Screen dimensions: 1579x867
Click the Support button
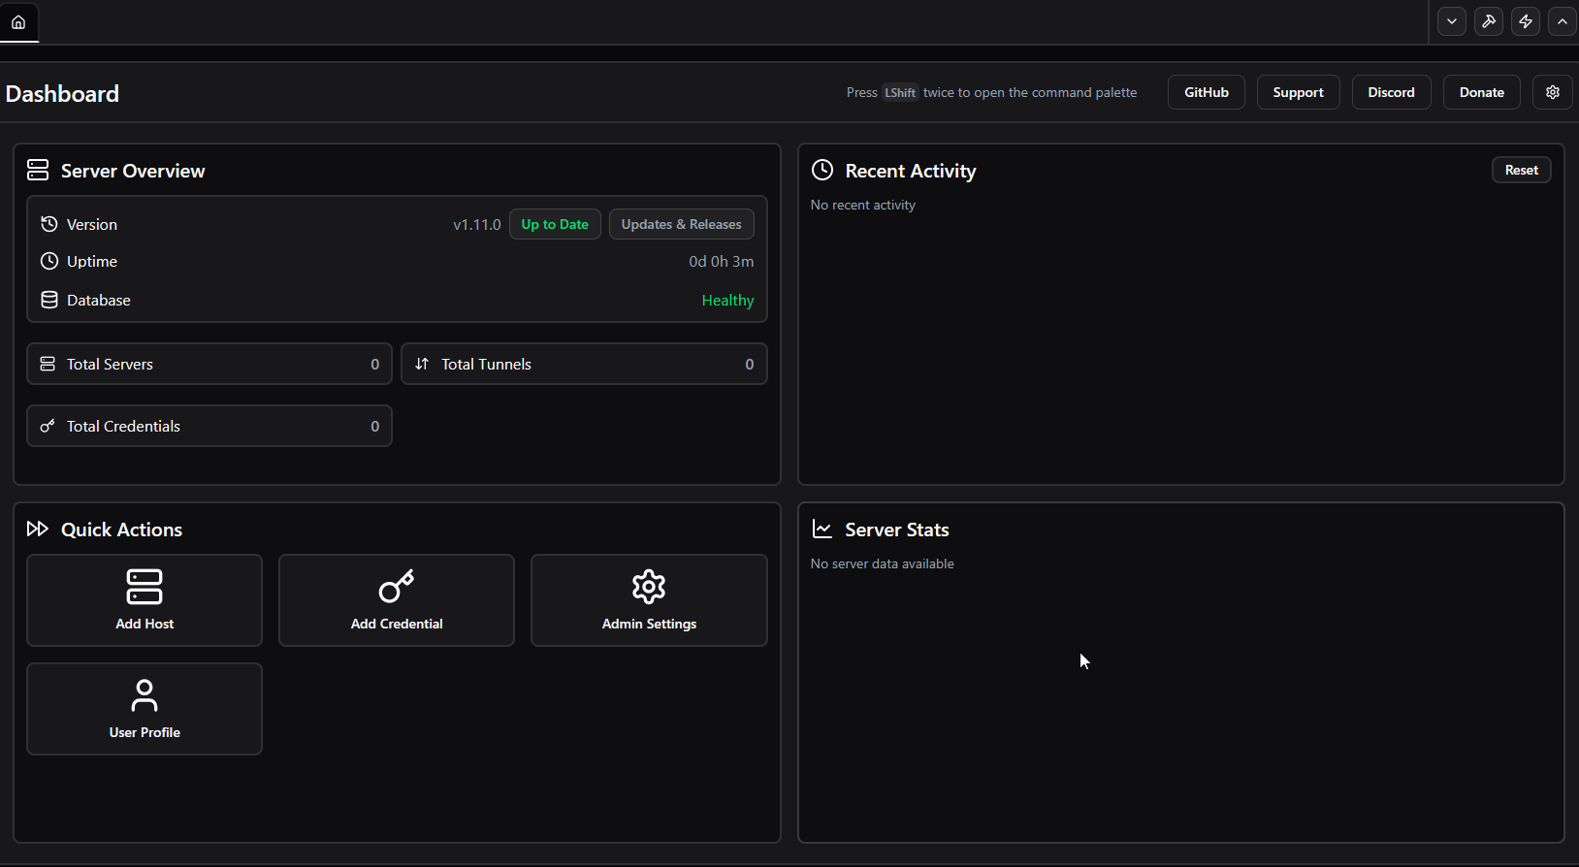(x=1298, y=92)
